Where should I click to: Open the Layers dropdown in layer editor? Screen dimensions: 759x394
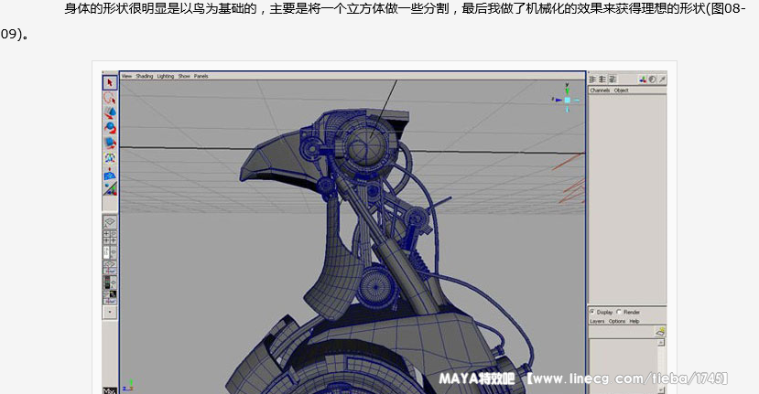click(x=597, y=321)
